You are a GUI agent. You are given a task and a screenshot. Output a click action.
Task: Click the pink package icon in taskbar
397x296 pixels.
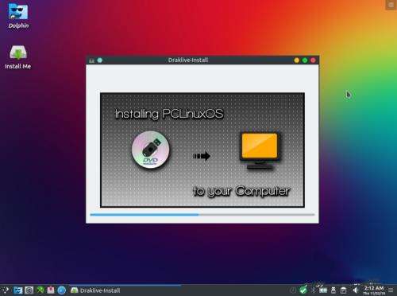[51, 290]
